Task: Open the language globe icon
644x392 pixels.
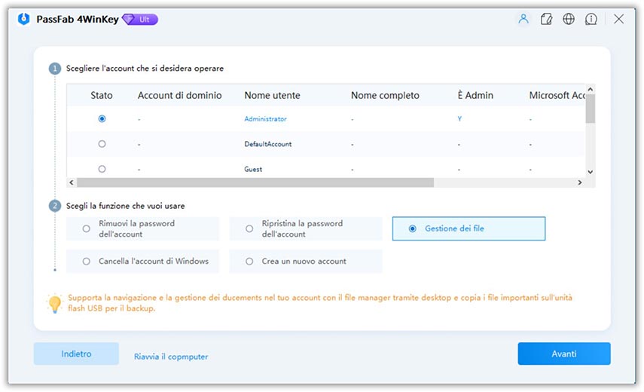Action: point(569,20)
